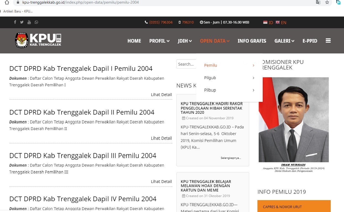Screen dimensions: 344x212
Task: Click Lihat Detail for Dapil I
Action: point(161,95)
